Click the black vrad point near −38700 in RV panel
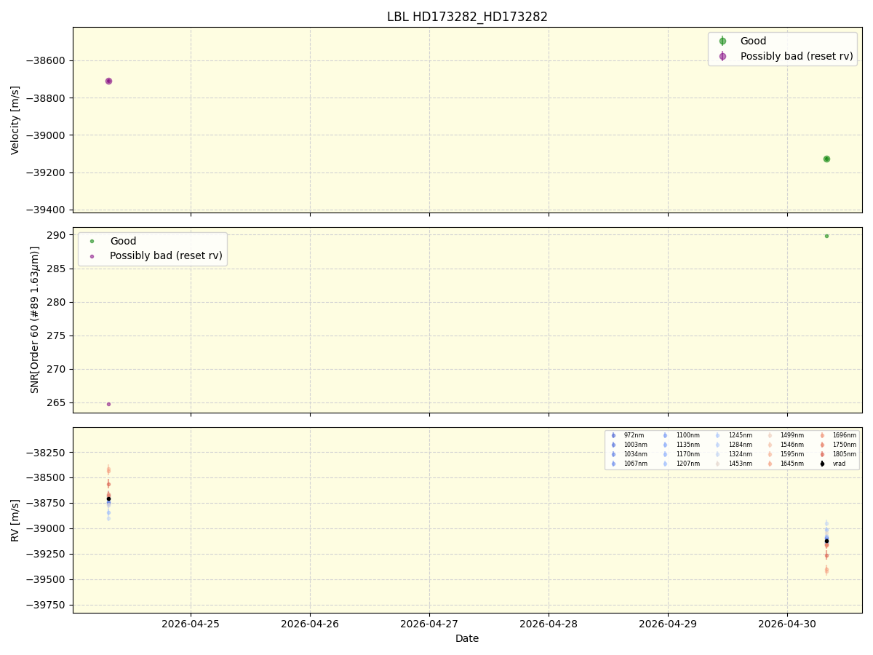The image size is (873, 655). 108,499
